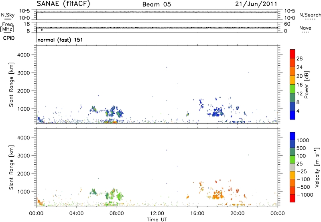Pick the light green 25-100 velocity segment
The image size is (321, 222).
point(293,159)
